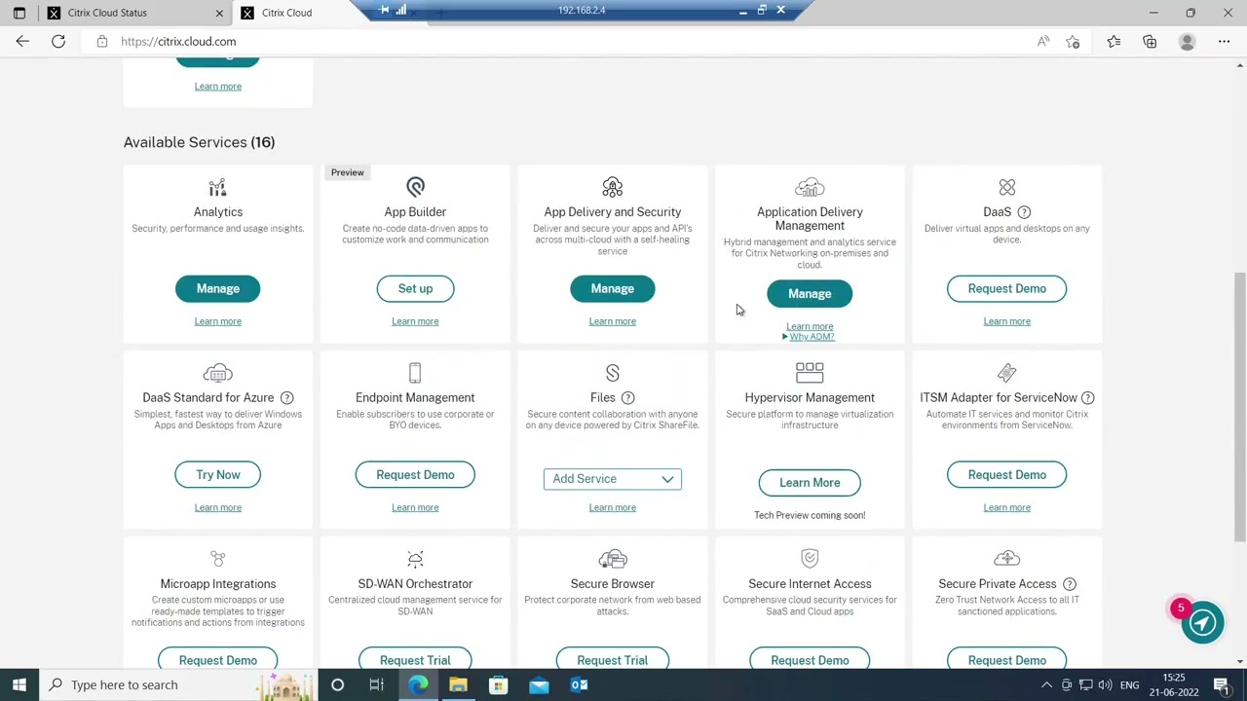Click the DaaS Standard for Azure icon
The image size is (1247, 701).
[x=217, y=373]
